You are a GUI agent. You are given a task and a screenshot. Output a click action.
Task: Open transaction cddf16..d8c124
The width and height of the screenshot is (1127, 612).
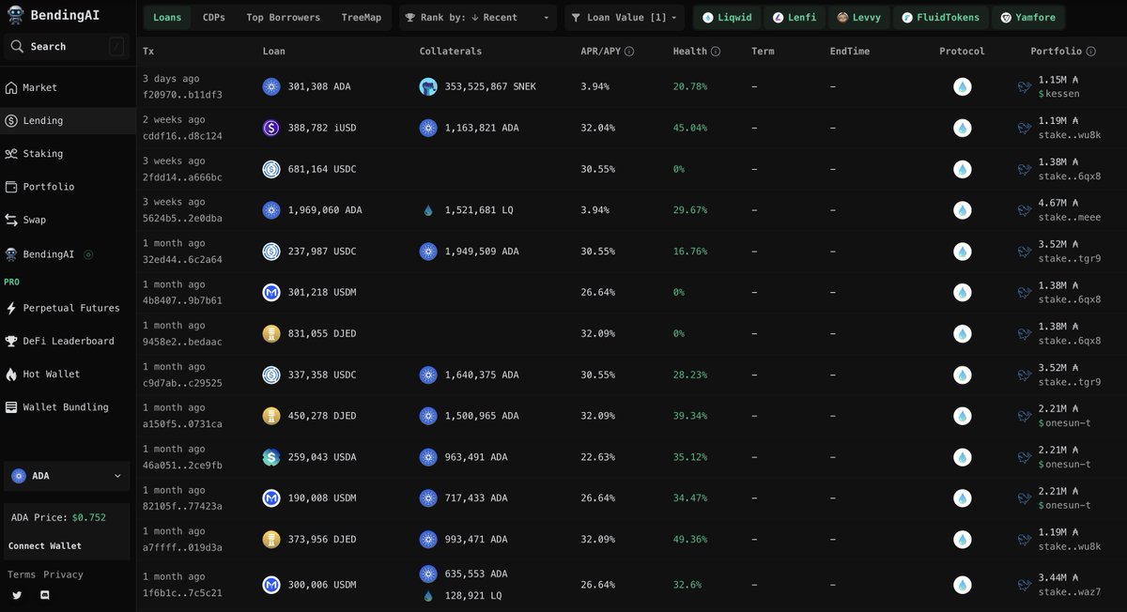coord(182,136)
